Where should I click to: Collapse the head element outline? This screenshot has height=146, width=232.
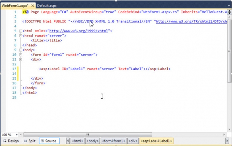(x=21, y=36)
